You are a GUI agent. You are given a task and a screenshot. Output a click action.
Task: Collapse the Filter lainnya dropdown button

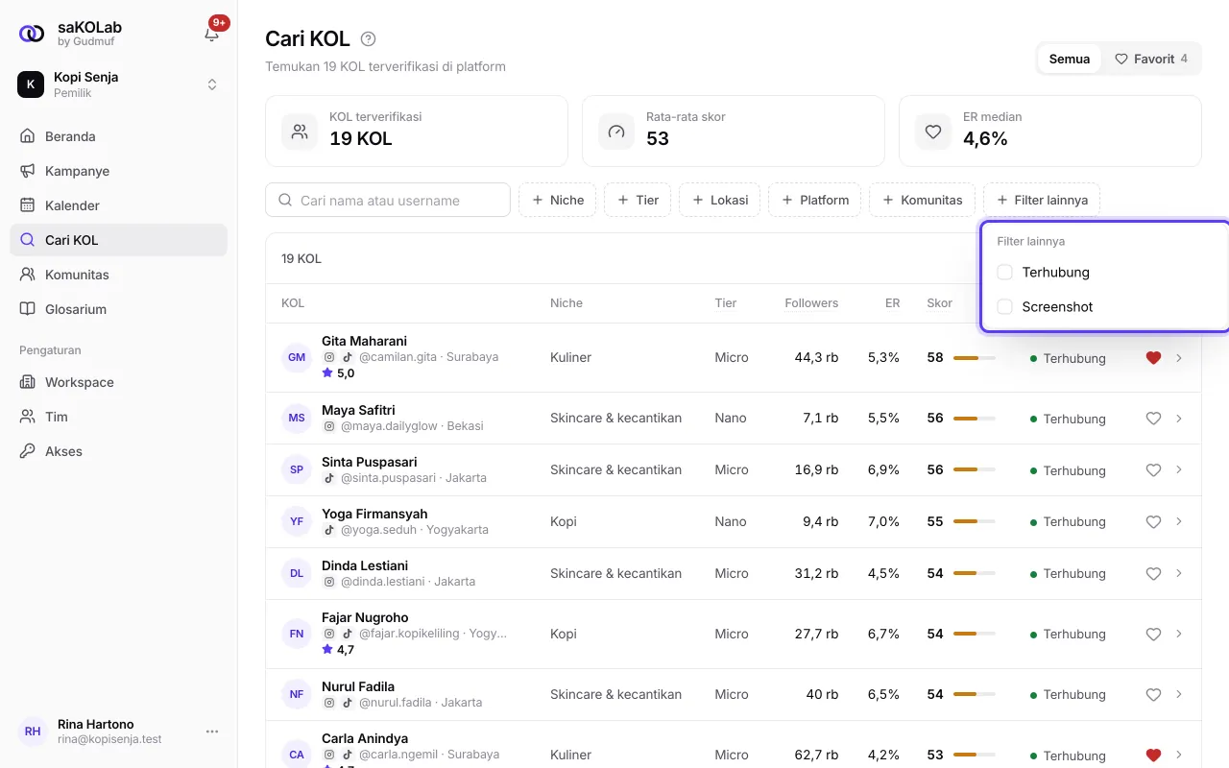1042,200
